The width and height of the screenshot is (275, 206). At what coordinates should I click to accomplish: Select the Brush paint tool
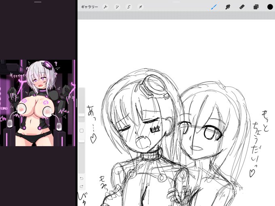pyautogui.click(x=214, y=7)
